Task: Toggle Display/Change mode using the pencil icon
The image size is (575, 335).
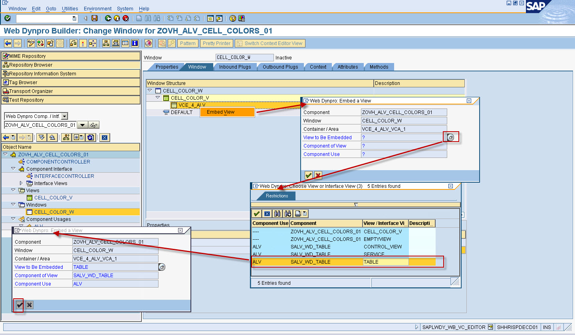Action: pyautogui.click(x=31, y=43)
